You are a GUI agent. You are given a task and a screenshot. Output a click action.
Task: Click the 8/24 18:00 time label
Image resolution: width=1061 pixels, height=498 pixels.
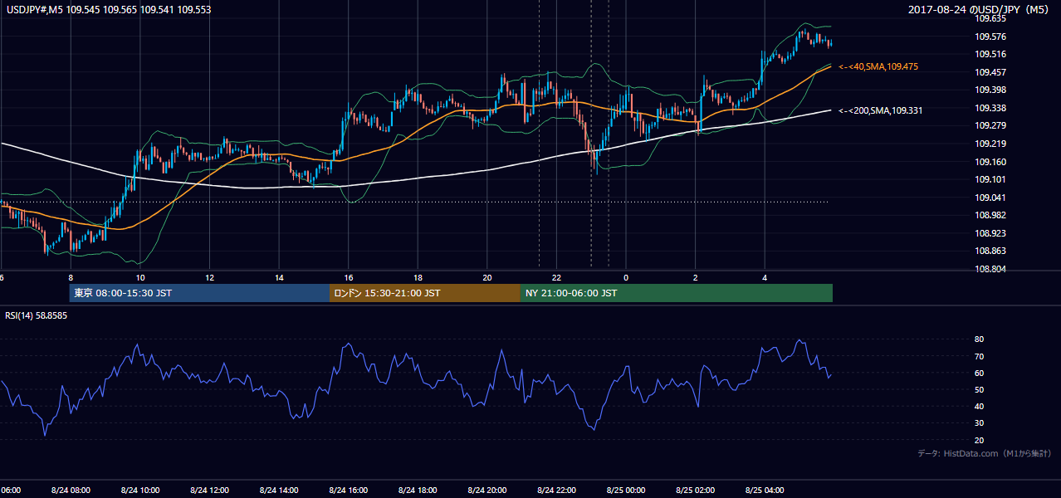pyautogui.click(x=418, y=491)
